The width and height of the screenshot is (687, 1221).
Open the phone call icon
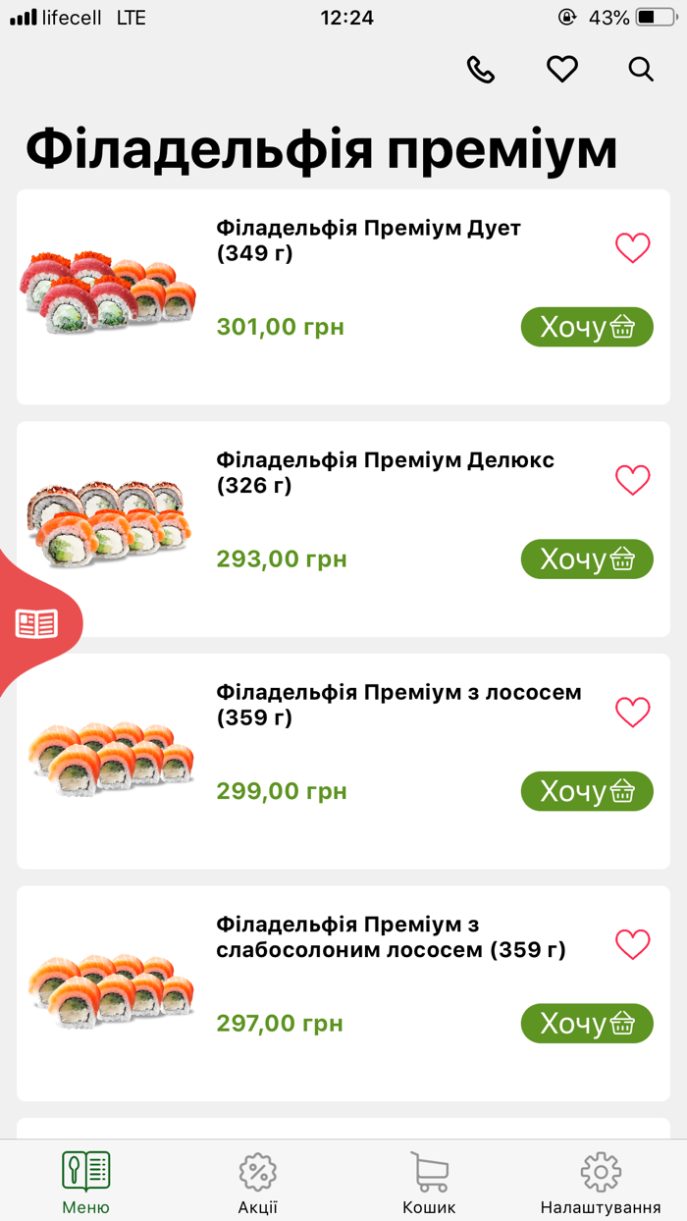480,69
